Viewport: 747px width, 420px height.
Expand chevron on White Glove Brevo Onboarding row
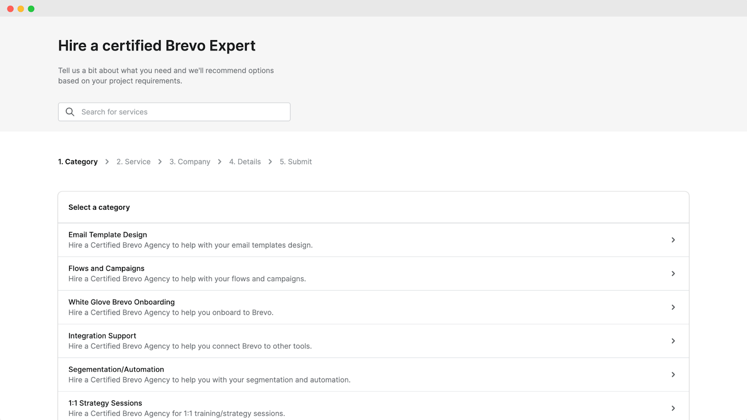[x=673, y=307]
